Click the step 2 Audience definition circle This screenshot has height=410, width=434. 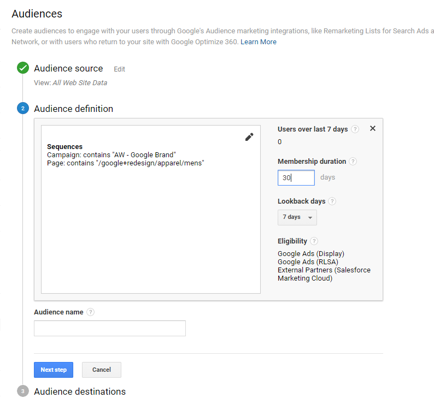pos(23,109)
